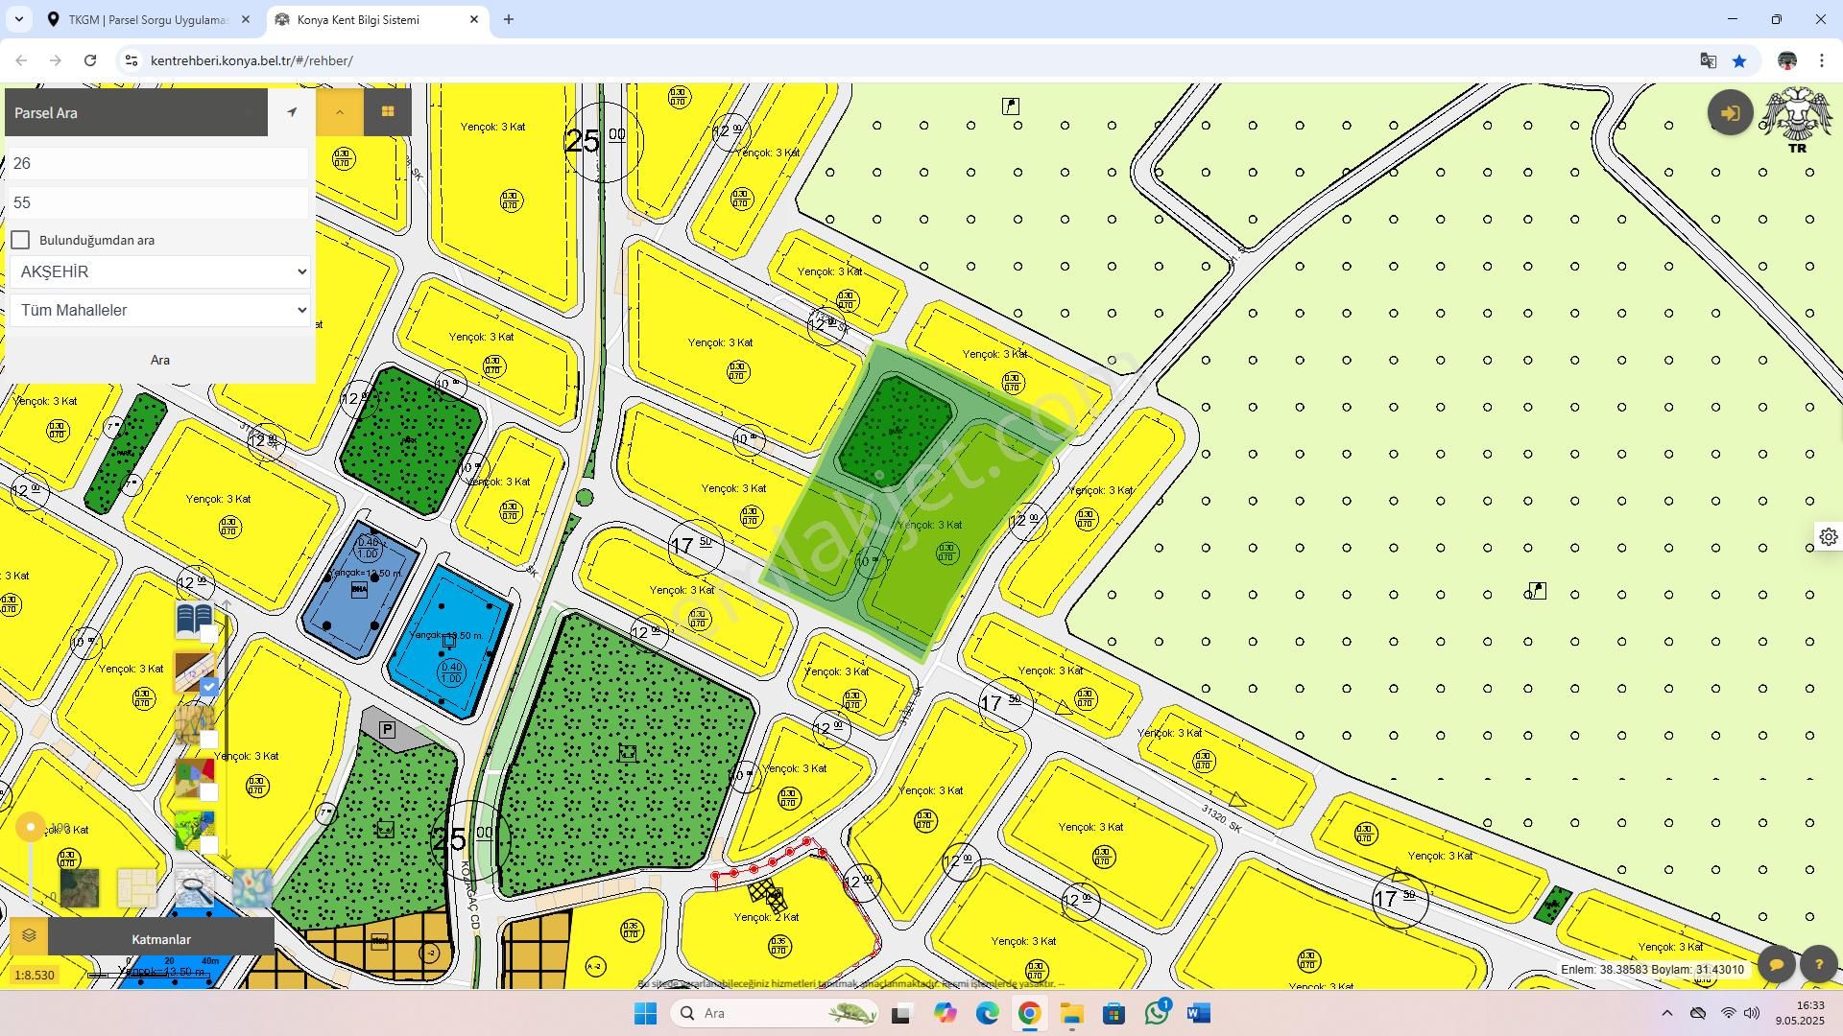The width and height of the screenshot is (1843, 1036).
Task: Click the Ara search button
Action: click(x=160, y=360)
